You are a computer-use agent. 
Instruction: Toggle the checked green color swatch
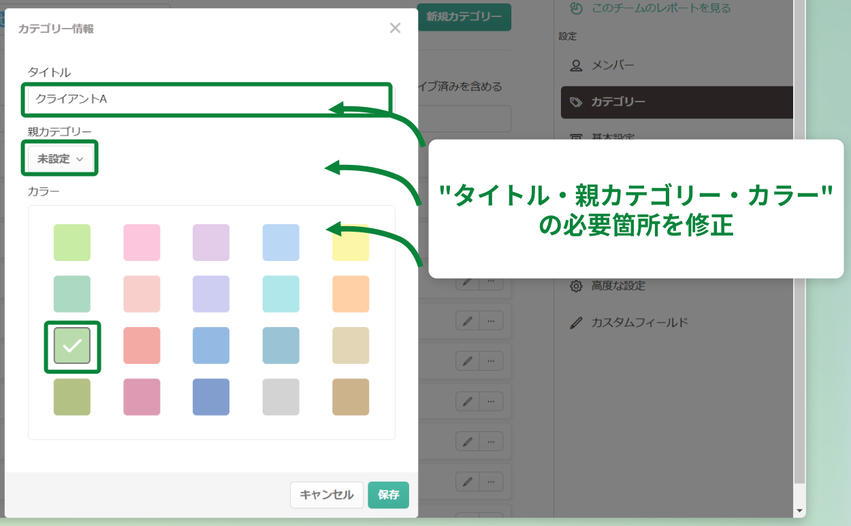point(72,346)
